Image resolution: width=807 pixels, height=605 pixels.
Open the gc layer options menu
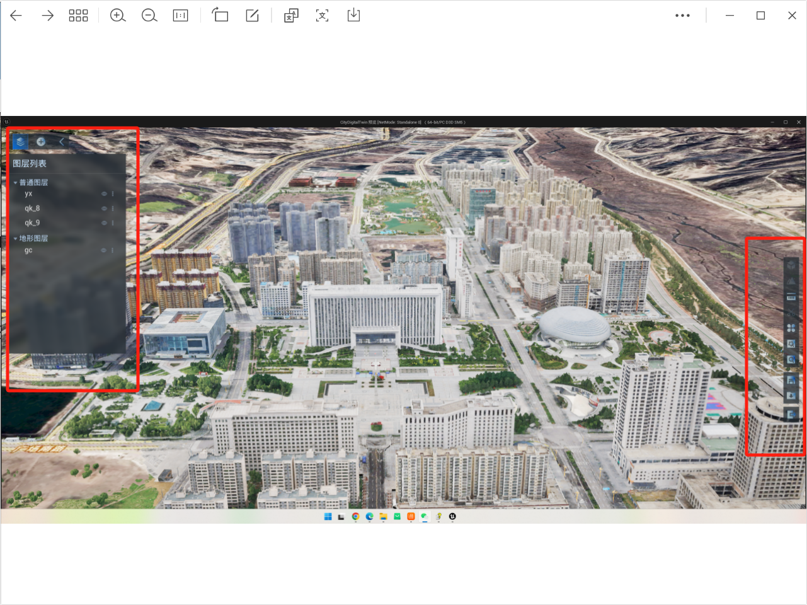pos(113,250)
